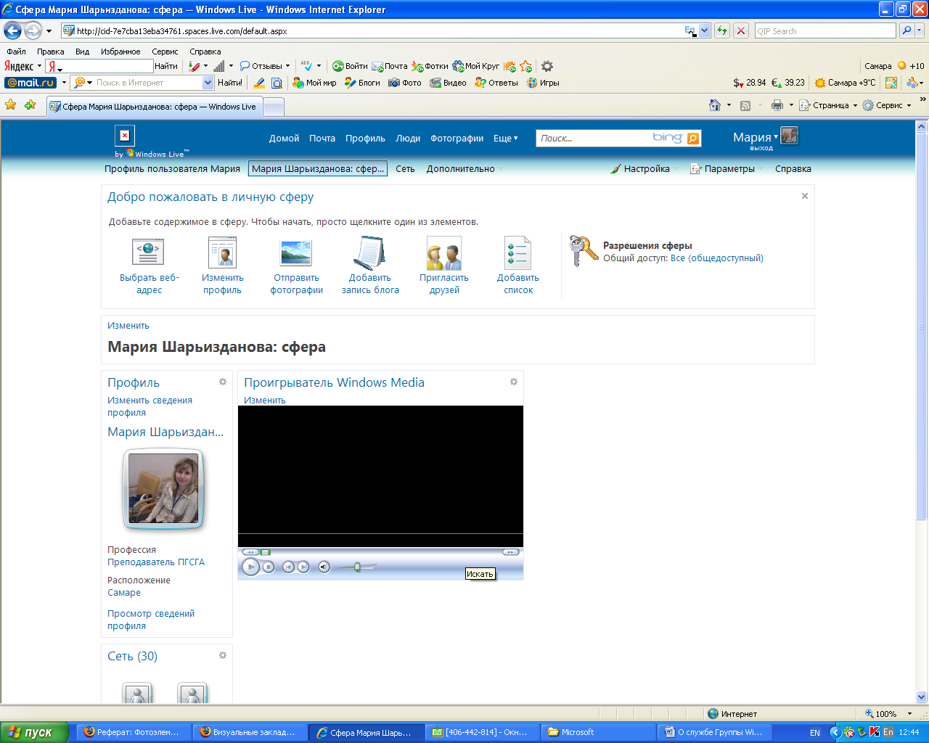Click the 'Пригласить друзей' icon
Viewport: 929px width, 743px height.
pyautogui.click(x=444, y=254)
